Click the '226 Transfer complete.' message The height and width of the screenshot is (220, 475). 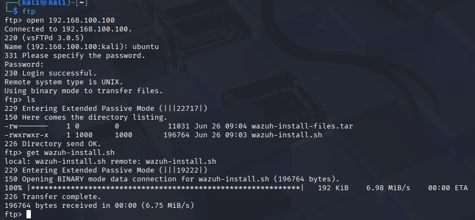[53, 197]
